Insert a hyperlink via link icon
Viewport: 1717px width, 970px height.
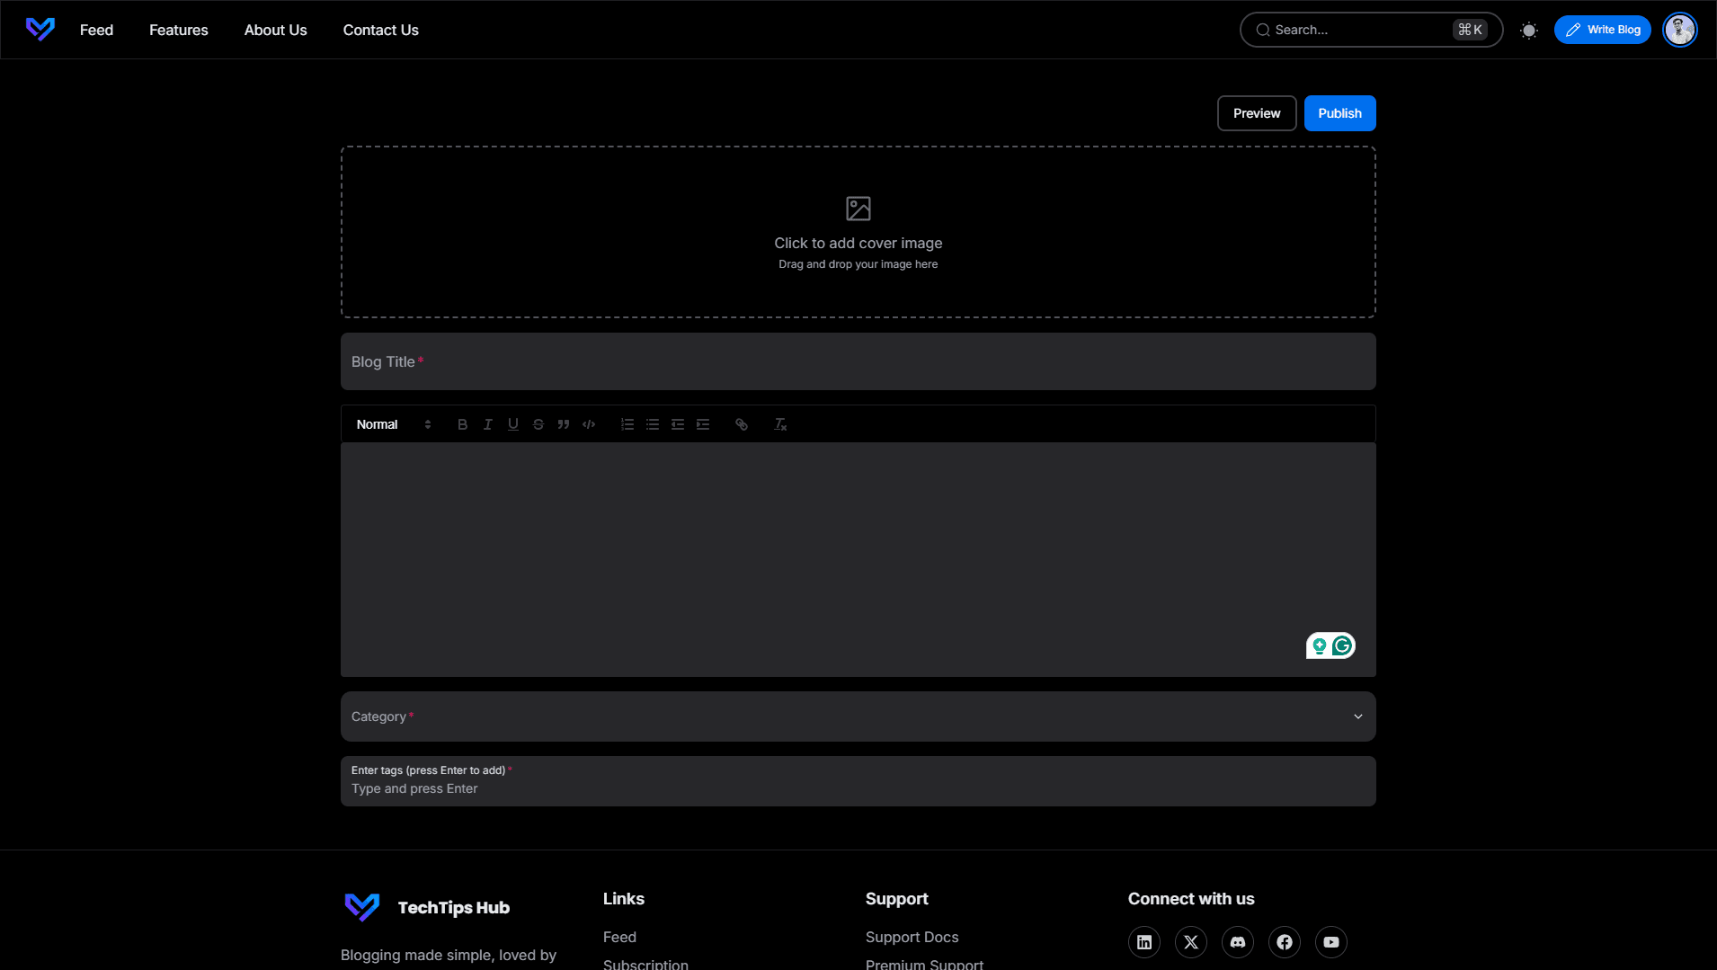click(742, 424)
